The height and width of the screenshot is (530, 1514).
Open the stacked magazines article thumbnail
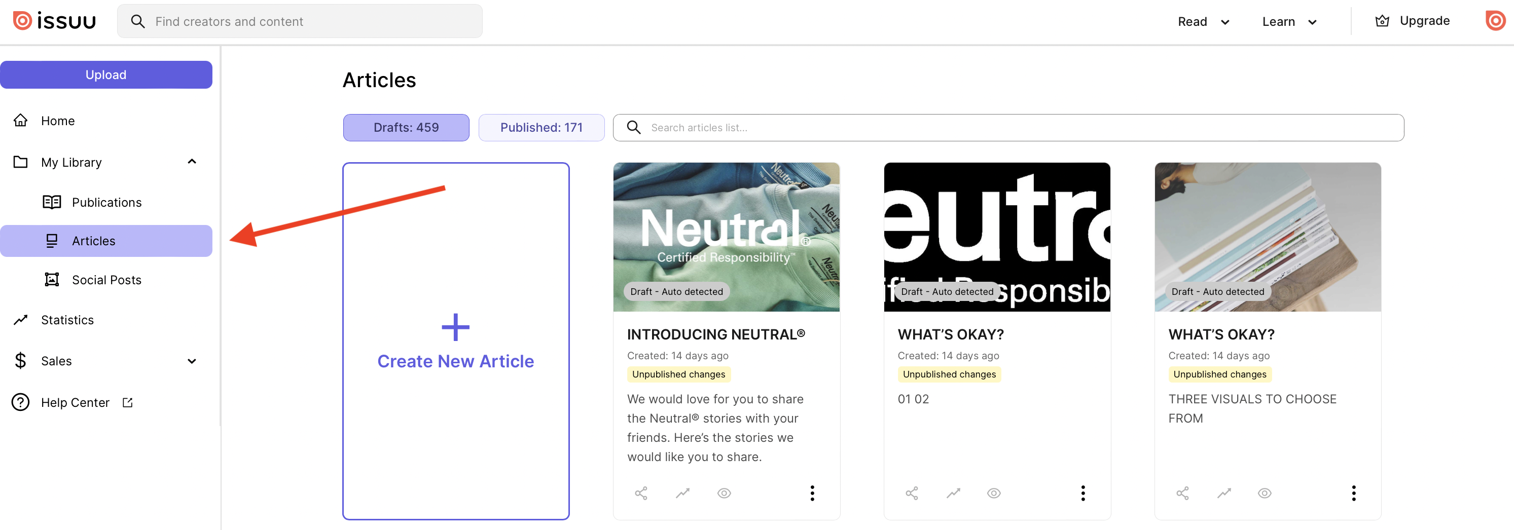[1268, 237]
